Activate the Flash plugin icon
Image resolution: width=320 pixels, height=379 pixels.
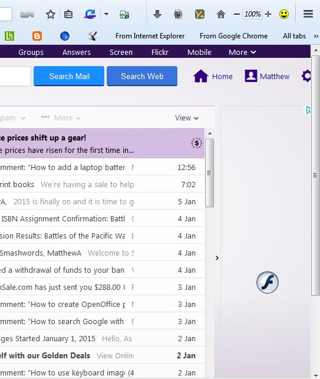tap(268, 282)
